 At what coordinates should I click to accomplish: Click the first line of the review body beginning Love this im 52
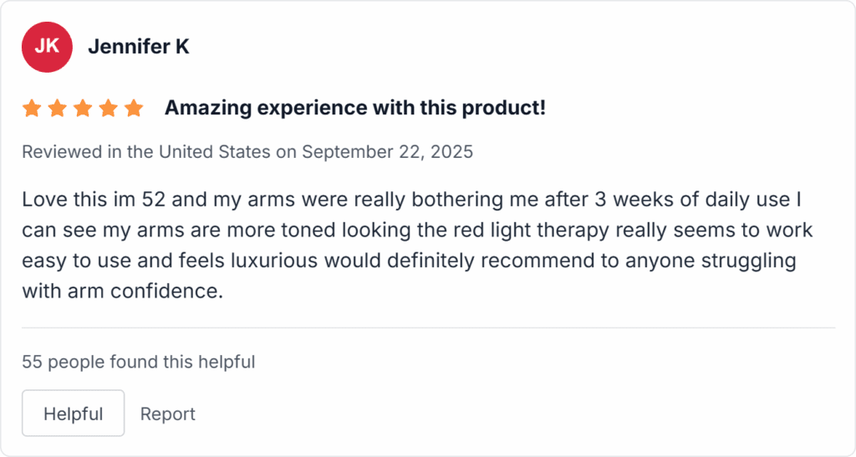(x=411, y=200)
